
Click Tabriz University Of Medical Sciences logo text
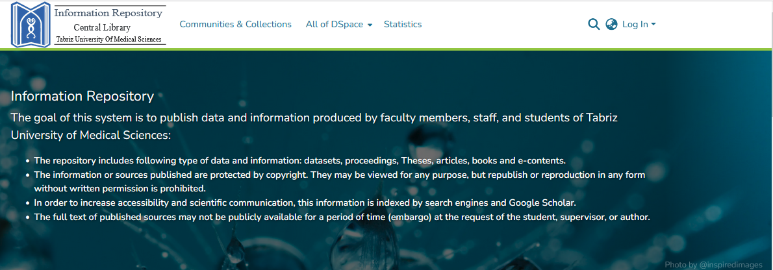point(108,40)
